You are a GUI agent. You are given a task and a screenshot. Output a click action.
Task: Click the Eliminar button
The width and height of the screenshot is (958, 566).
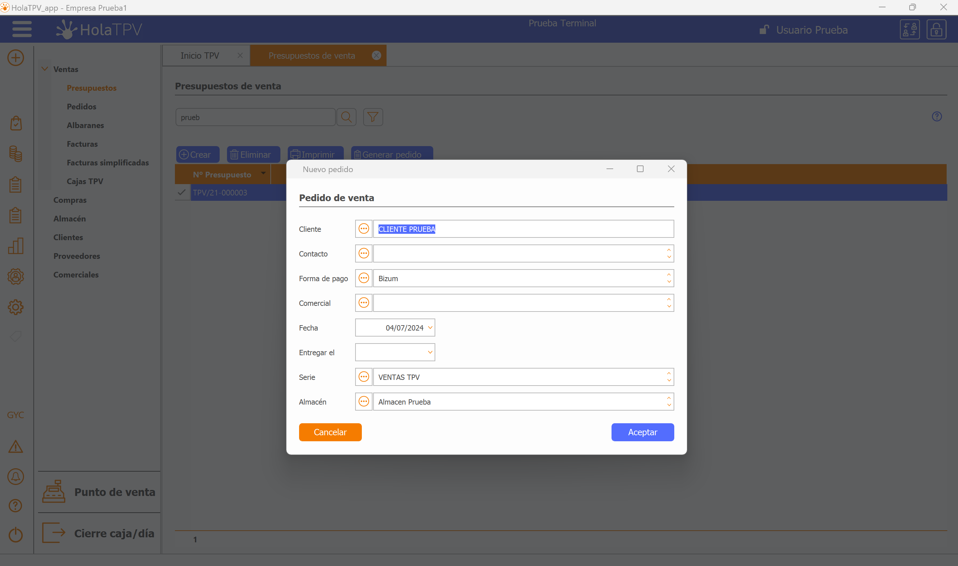pos(253,154)
